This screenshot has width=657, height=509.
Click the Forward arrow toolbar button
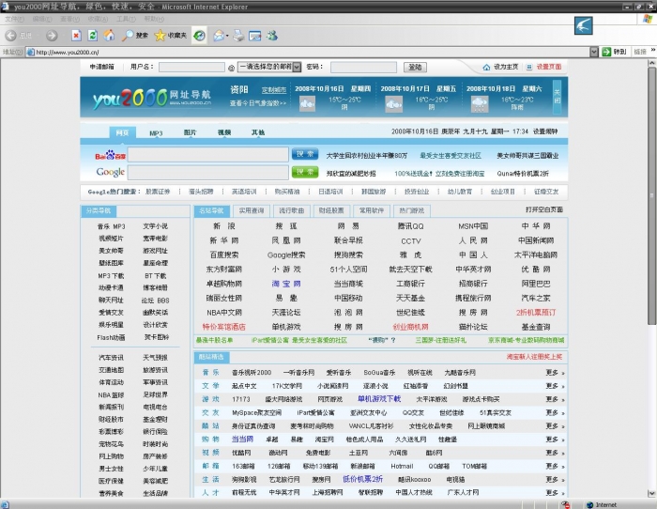click(x=52, y=36)
